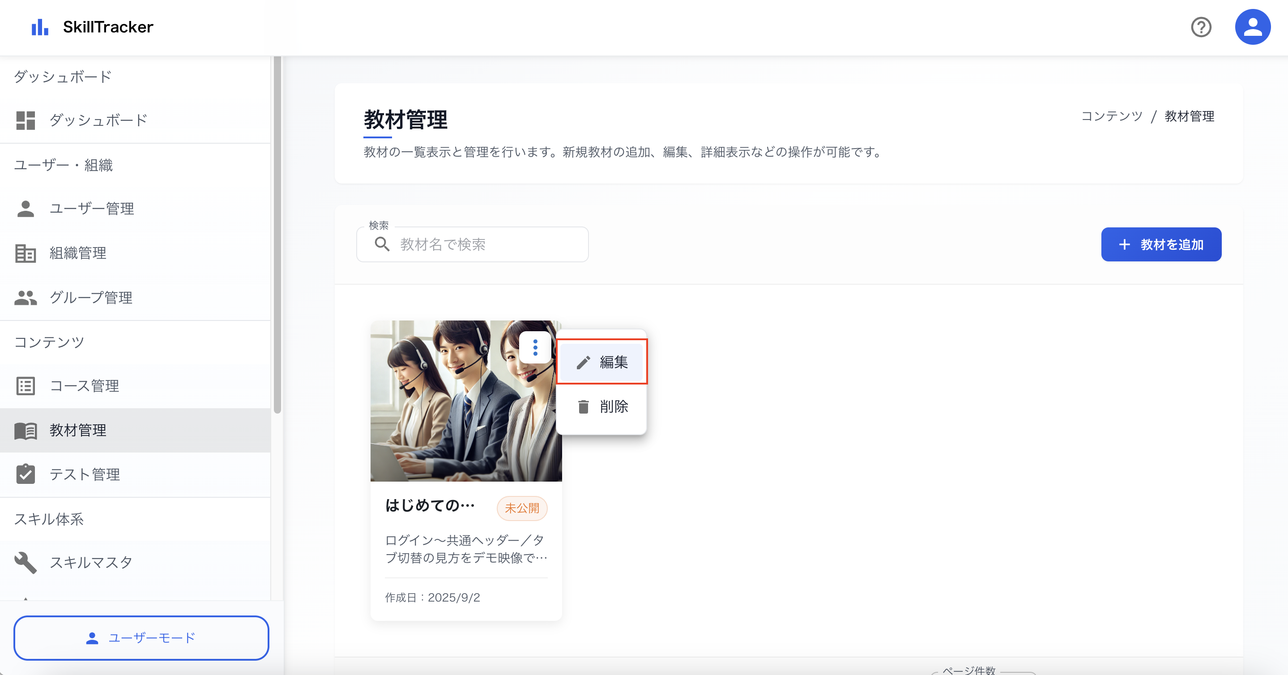1288x675 pixels.
Task: Go to スキルマスタ sidebar item
Action: [x=90, y=563]
